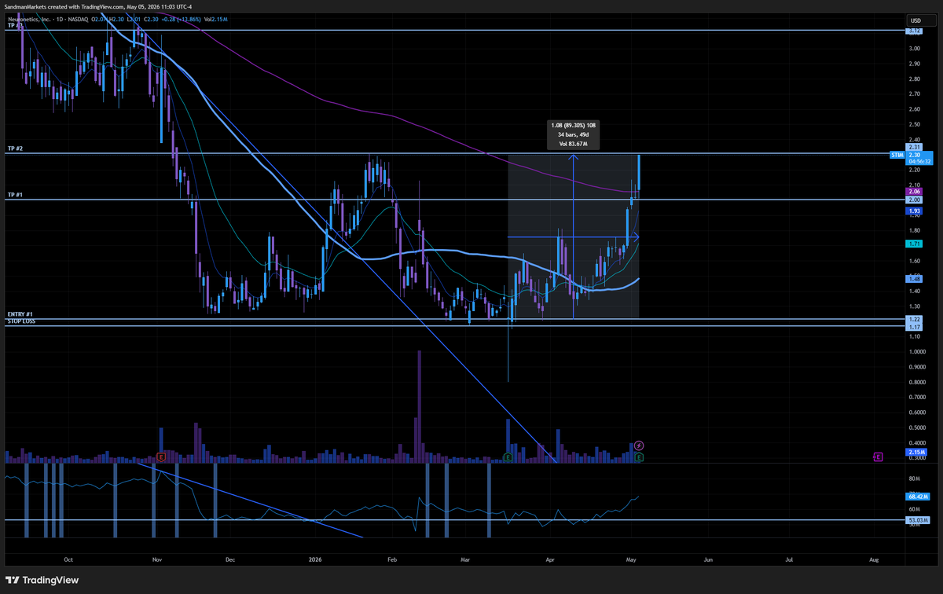Screen dimensions: 943x594
Task: Click the red earnings E marker in November
Action: point(160,456)
